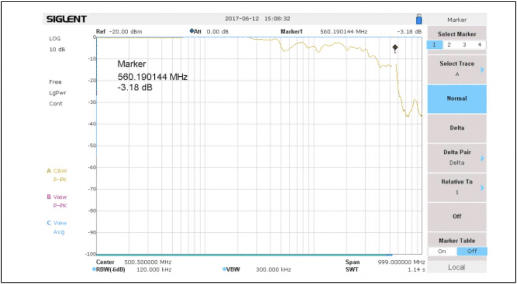Click the diamond marker on the trace
Viewport: 517px width, 284px height.
(x=395, y=47)
